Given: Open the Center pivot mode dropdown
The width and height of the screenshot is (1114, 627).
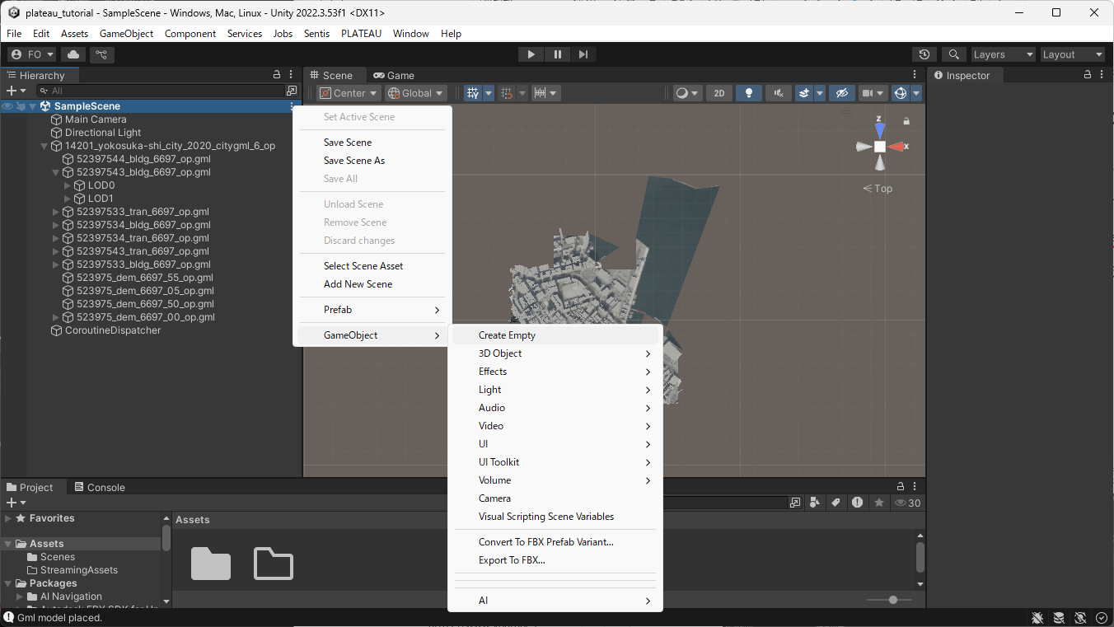Looking at the screenshot, I should pyautogui.click(x=349, y=93).
